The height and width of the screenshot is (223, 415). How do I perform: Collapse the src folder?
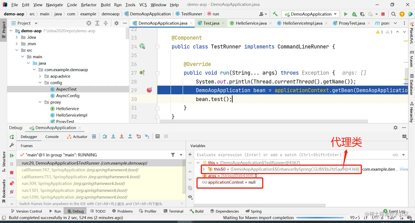[17, 50]
